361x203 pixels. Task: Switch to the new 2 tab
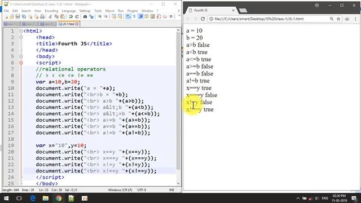(30, 24)
